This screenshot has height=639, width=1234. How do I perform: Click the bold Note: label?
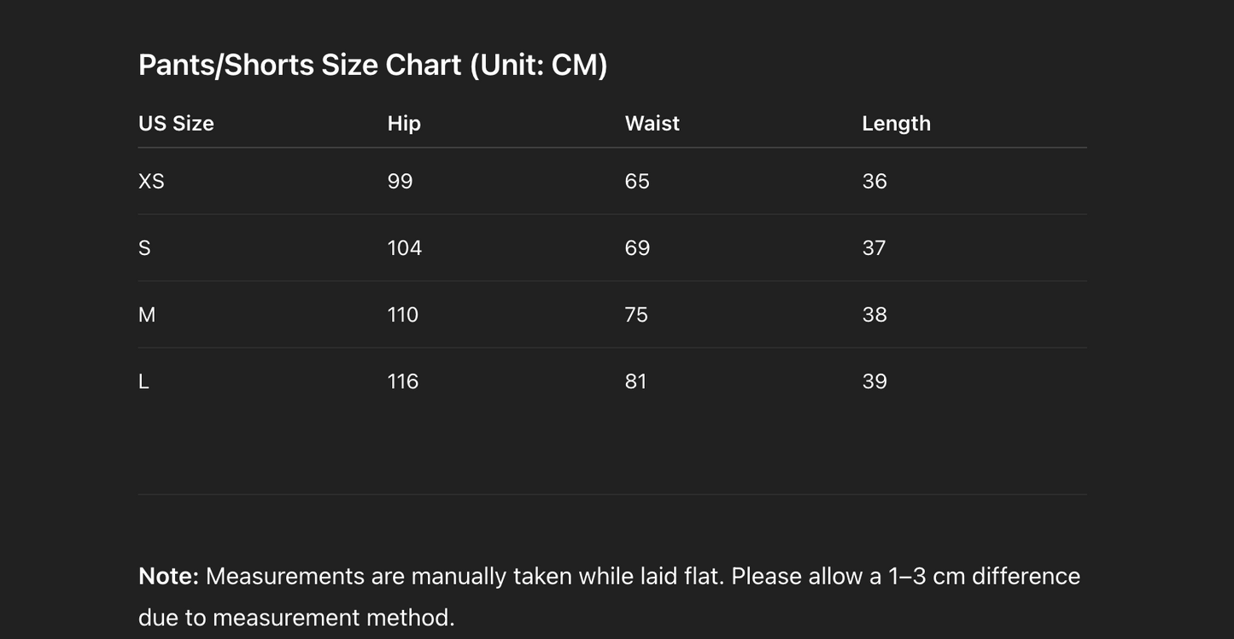[168, 576]
